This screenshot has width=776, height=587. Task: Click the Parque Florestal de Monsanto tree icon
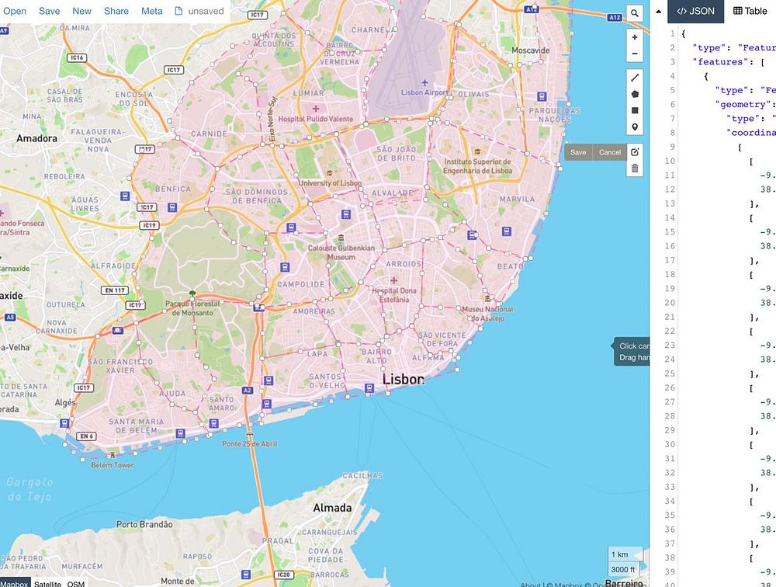[192, 294]
